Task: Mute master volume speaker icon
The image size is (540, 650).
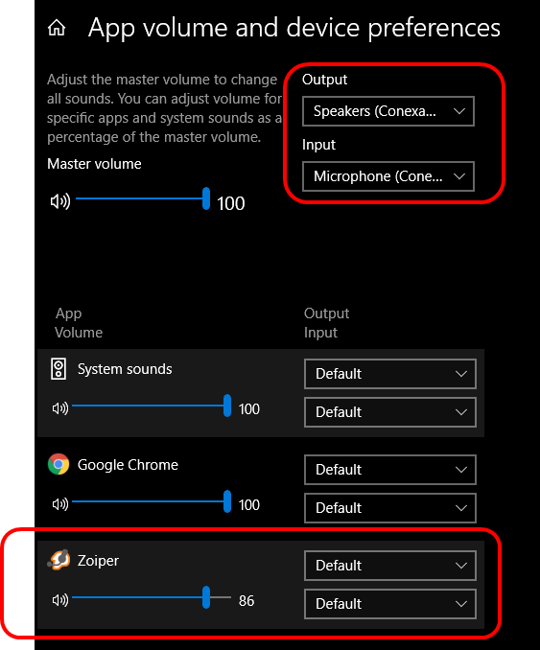Action: (x=60, y=201)
